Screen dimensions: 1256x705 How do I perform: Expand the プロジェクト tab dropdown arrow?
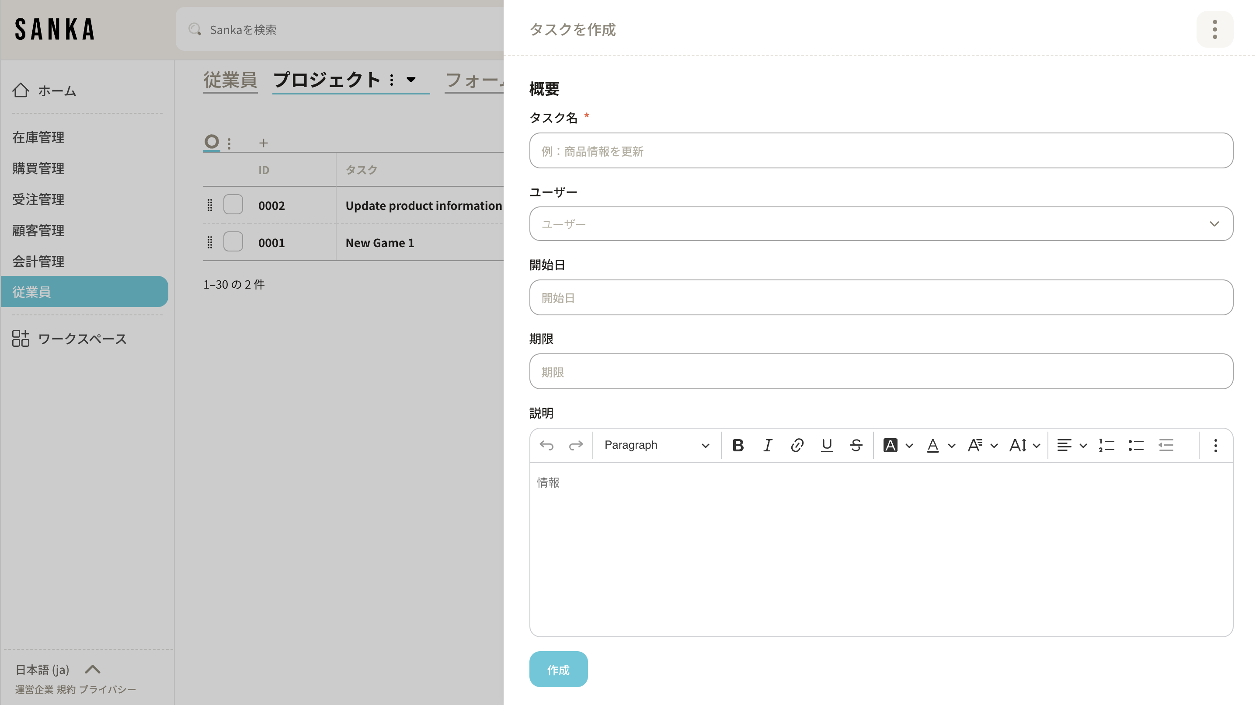(x=411, y=80)
